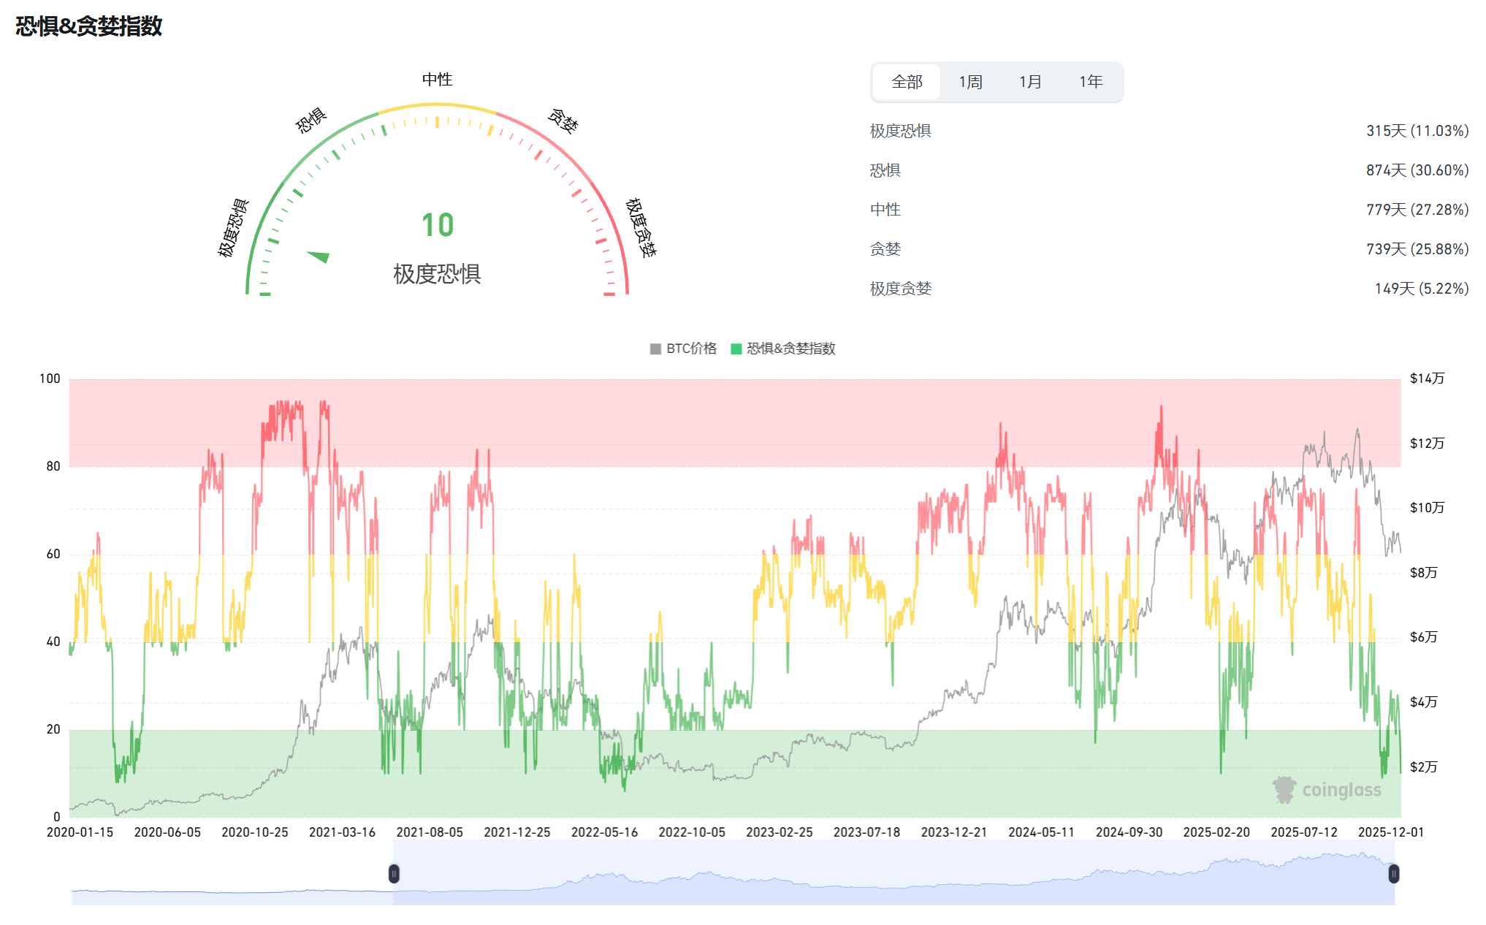The width and height of the screenshot is (1486, 925).
Task: Click the gauge needle pointing to 极度恐惧
Action: (319, 256)
